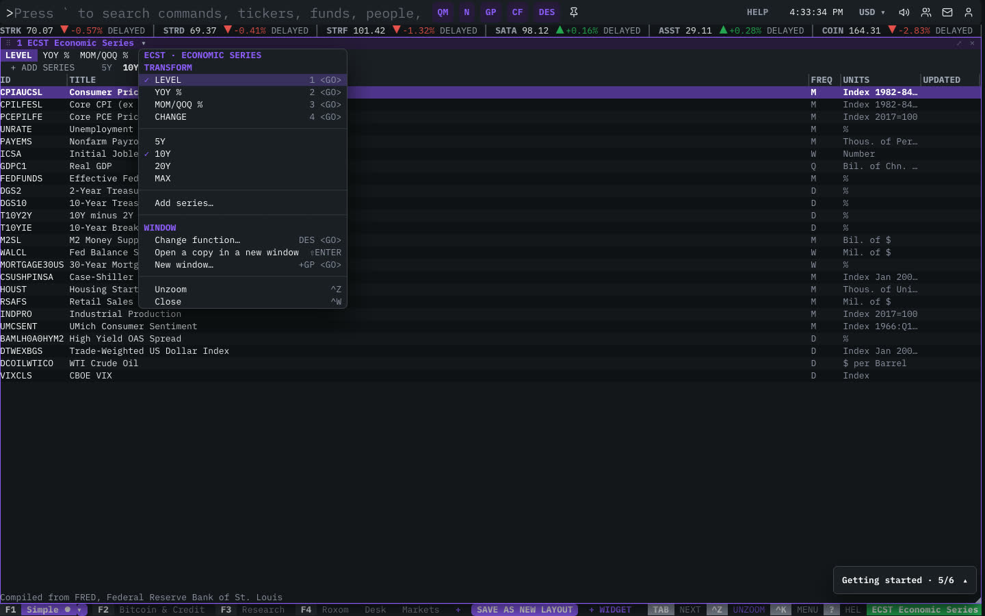This screenshot has width=985, height=616.
Task: Select MOM/QOQ % transform in the menu
Action: coord(243,105)
